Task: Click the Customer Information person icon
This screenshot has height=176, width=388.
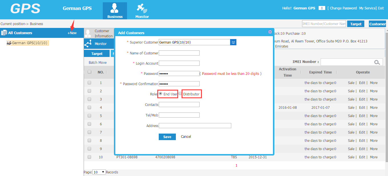Action: pos(88,34)
